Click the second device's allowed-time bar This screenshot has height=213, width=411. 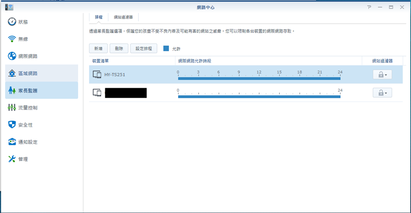259,96
